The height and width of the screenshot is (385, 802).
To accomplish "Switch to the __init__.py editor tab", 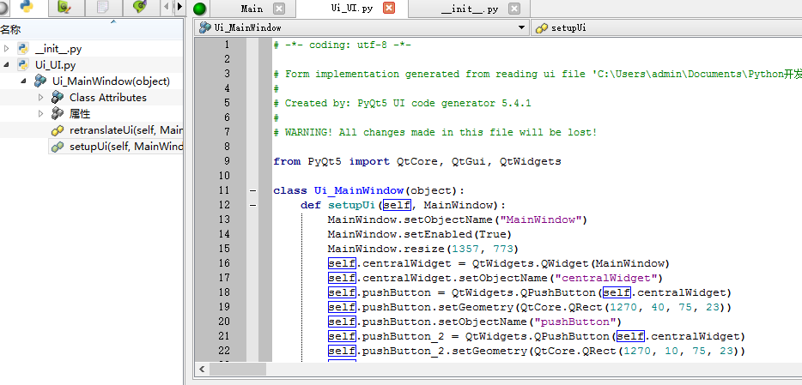I will [x=468, y=9].
